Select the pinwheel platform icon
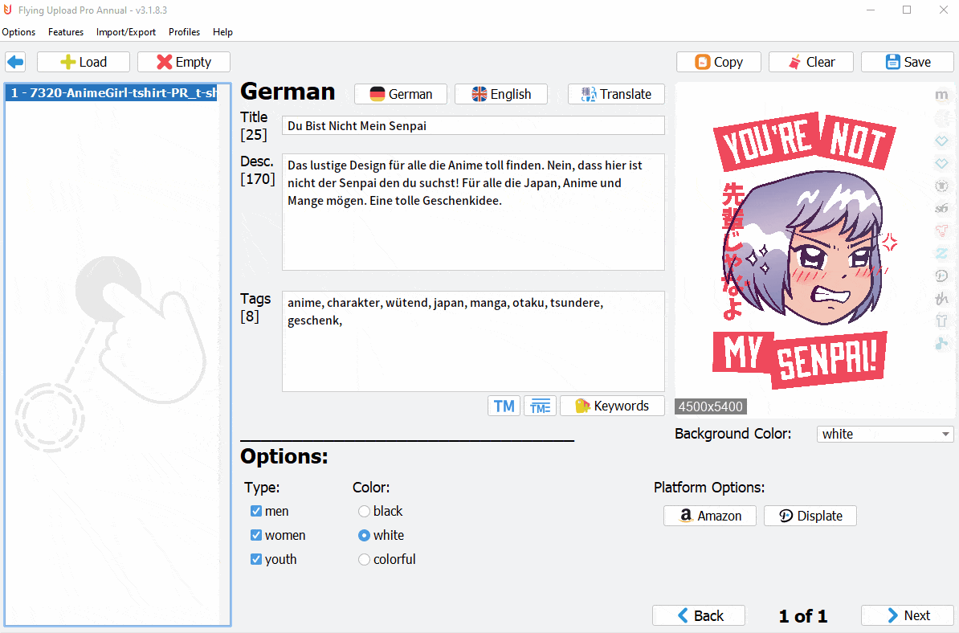 941,343
